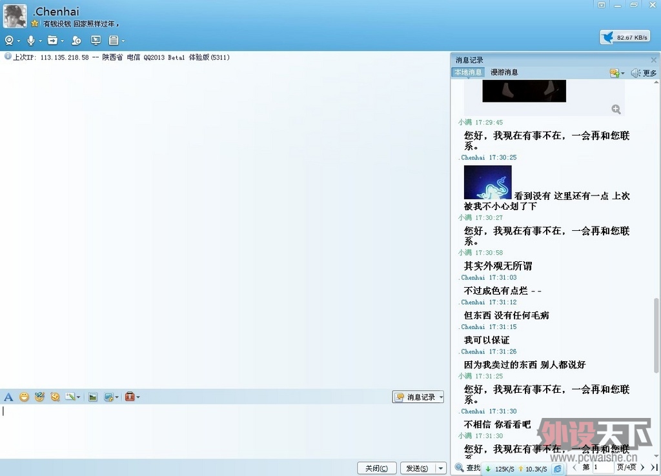Click message '但东西 没有任何毛病'
661x476 pixels.
pos(506,315)
